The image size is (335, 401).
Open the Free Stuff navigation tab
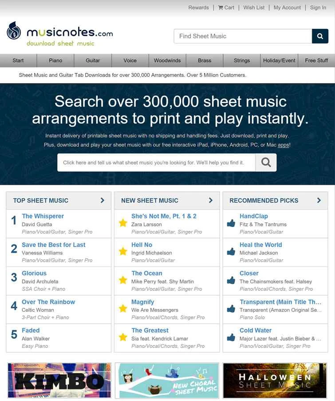tap(316, 60)
